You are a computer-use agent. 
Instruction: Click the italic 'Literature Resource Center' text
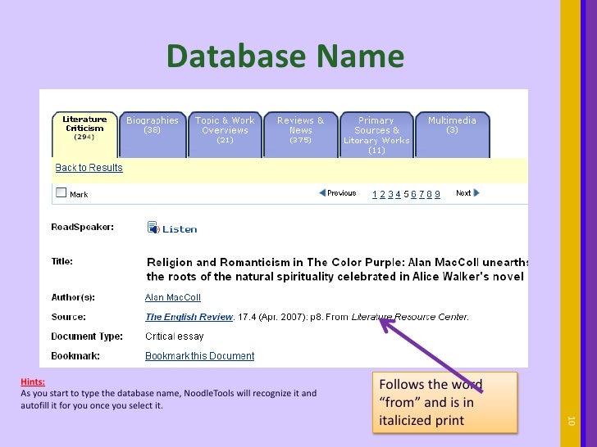[410, 317]
